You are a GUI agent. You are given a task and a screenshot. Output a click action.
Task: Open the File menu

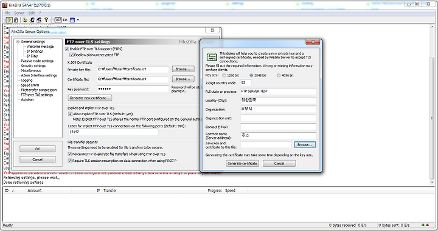7,13
